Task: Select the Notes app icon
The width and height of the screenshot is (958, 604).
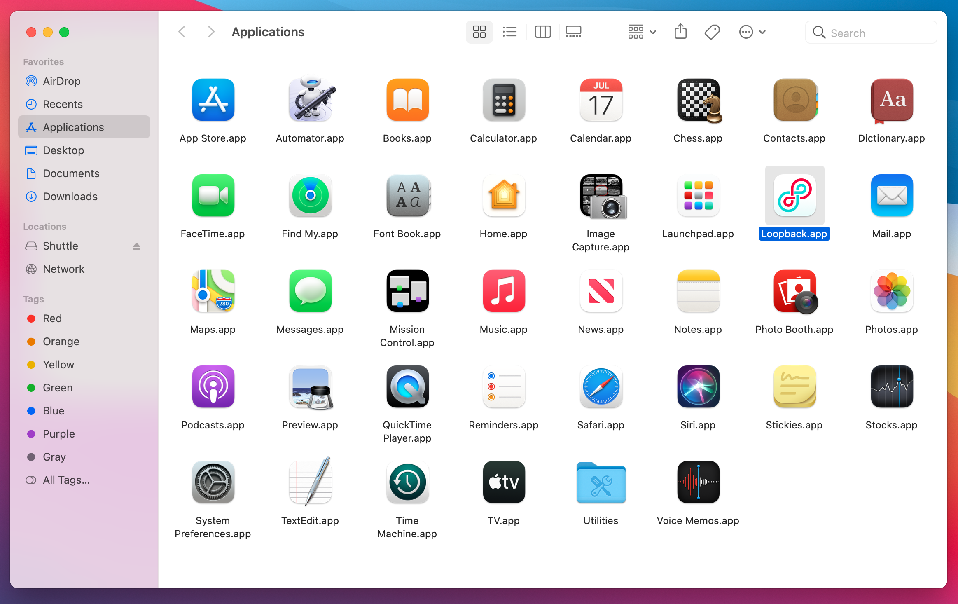Action: [x=698, y=291]
